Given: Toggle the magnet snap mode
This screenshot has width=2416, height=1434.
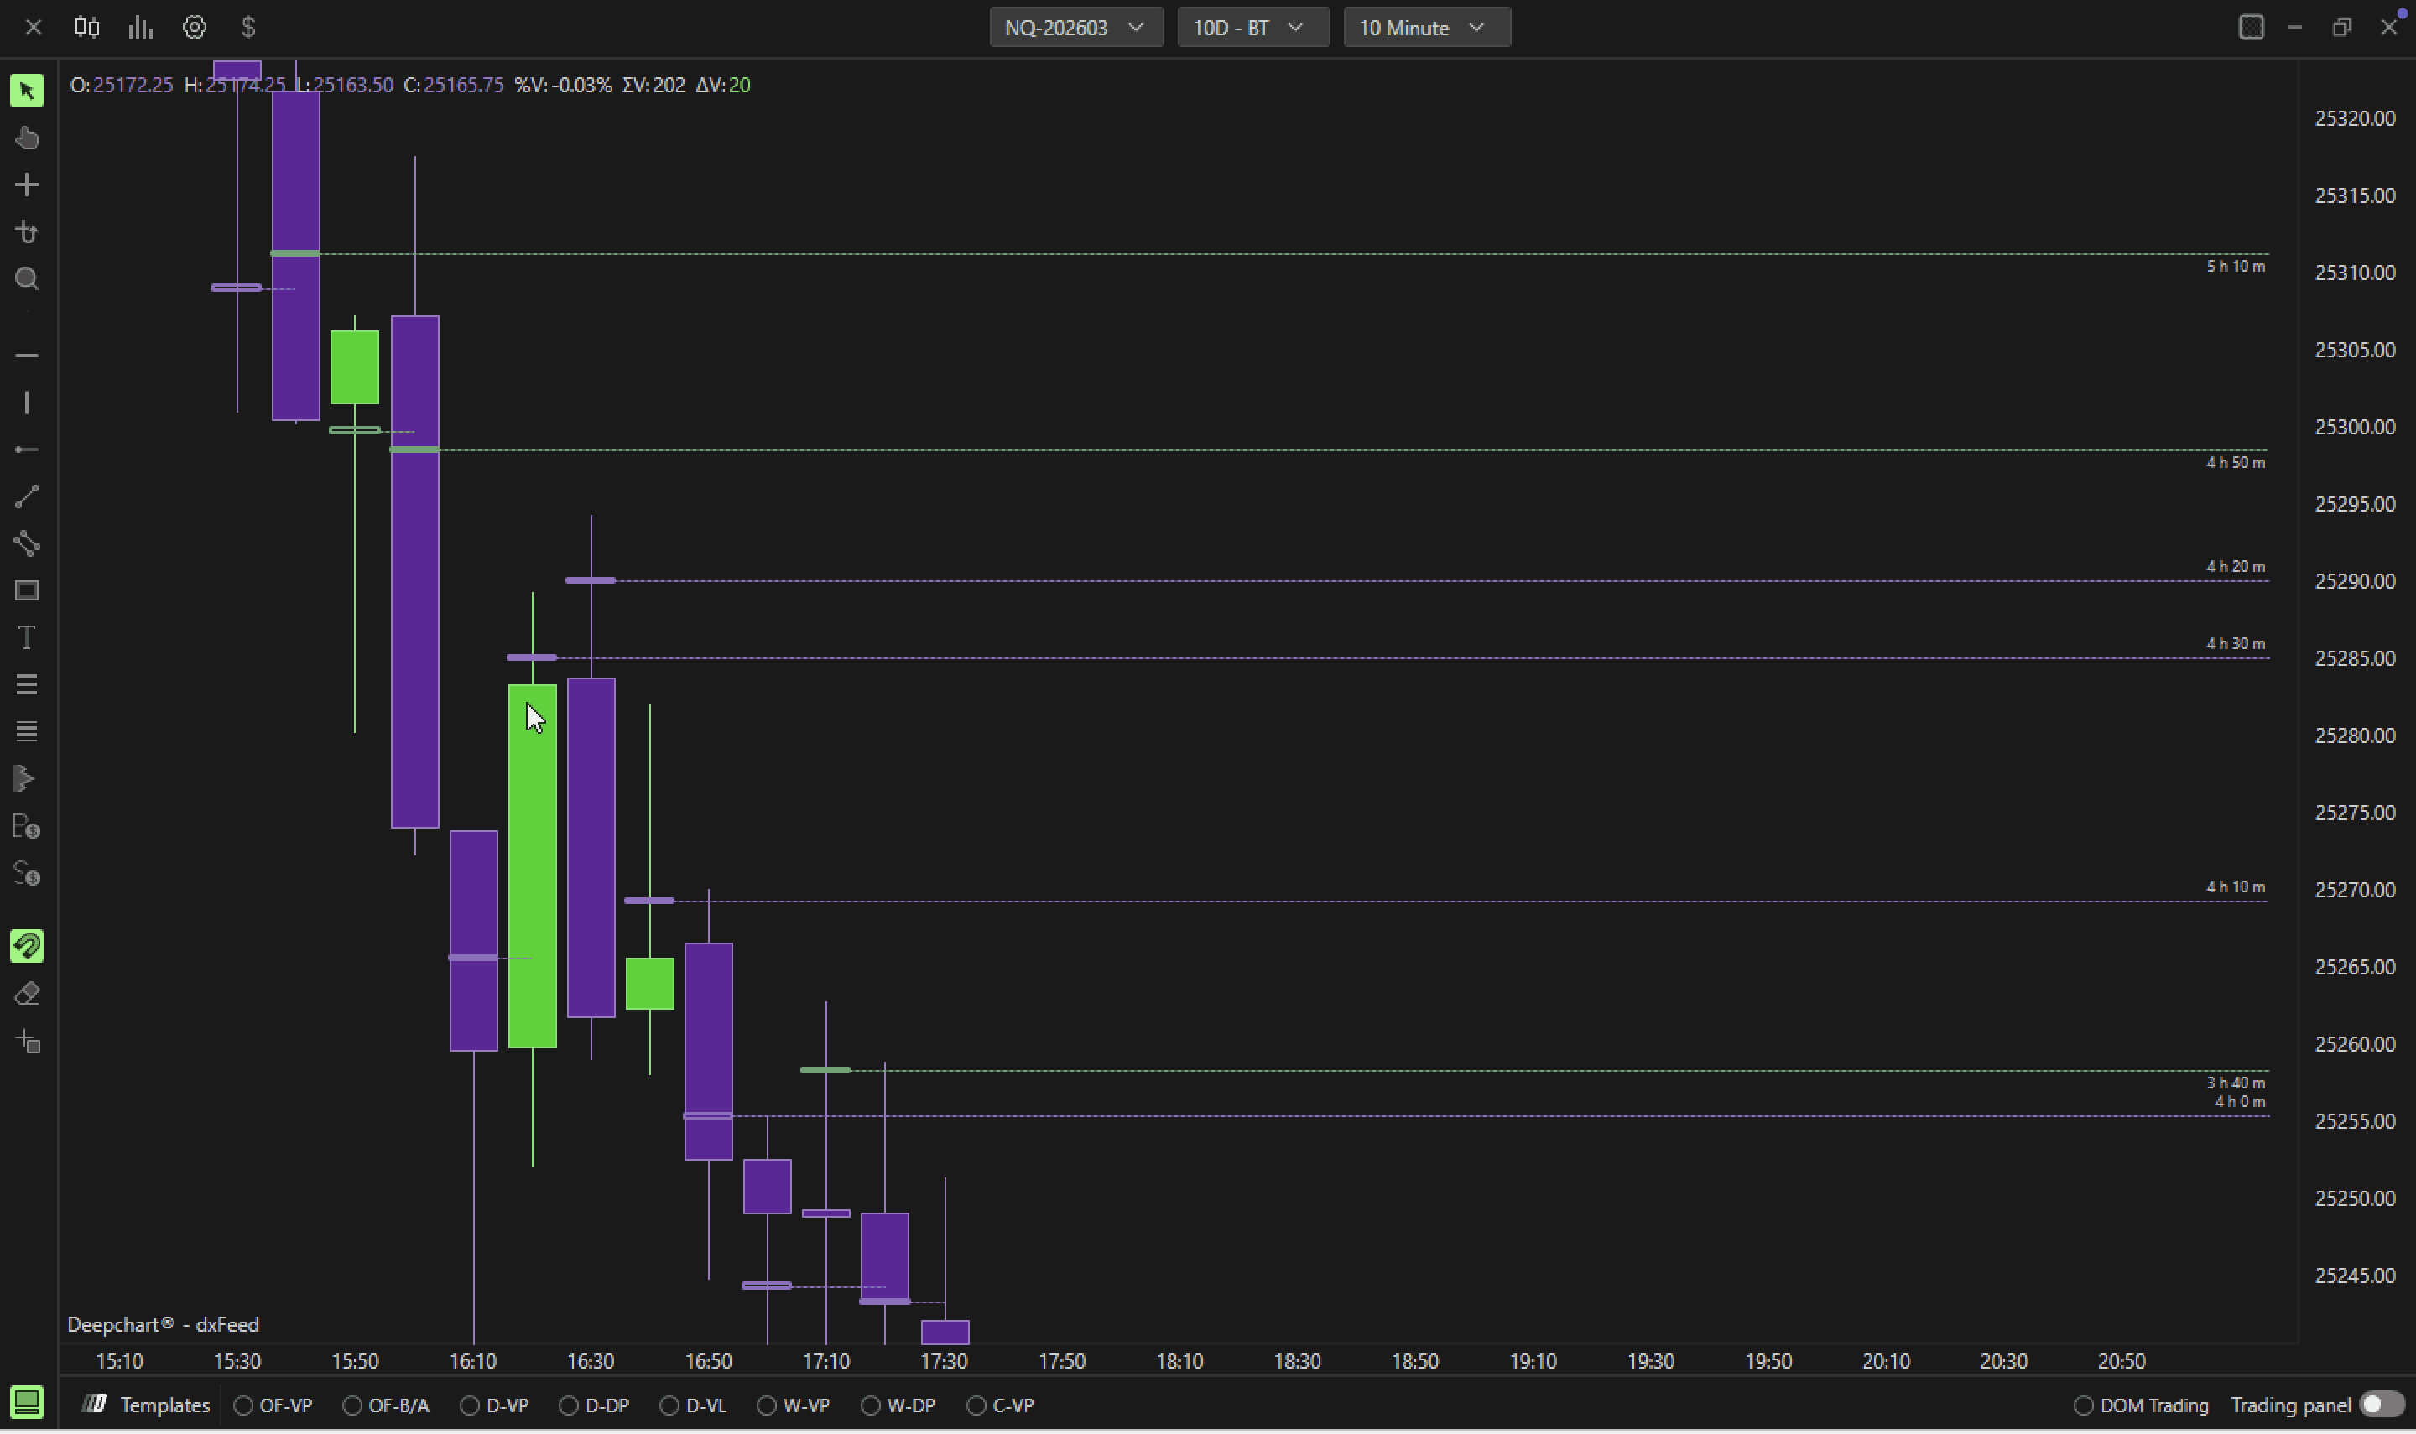Looking at the screenshot, I should coord(27,946).
